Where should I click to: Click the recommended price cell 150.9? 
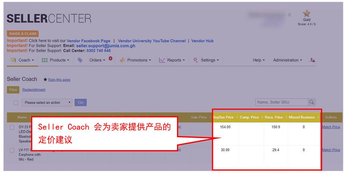point(276,127)
